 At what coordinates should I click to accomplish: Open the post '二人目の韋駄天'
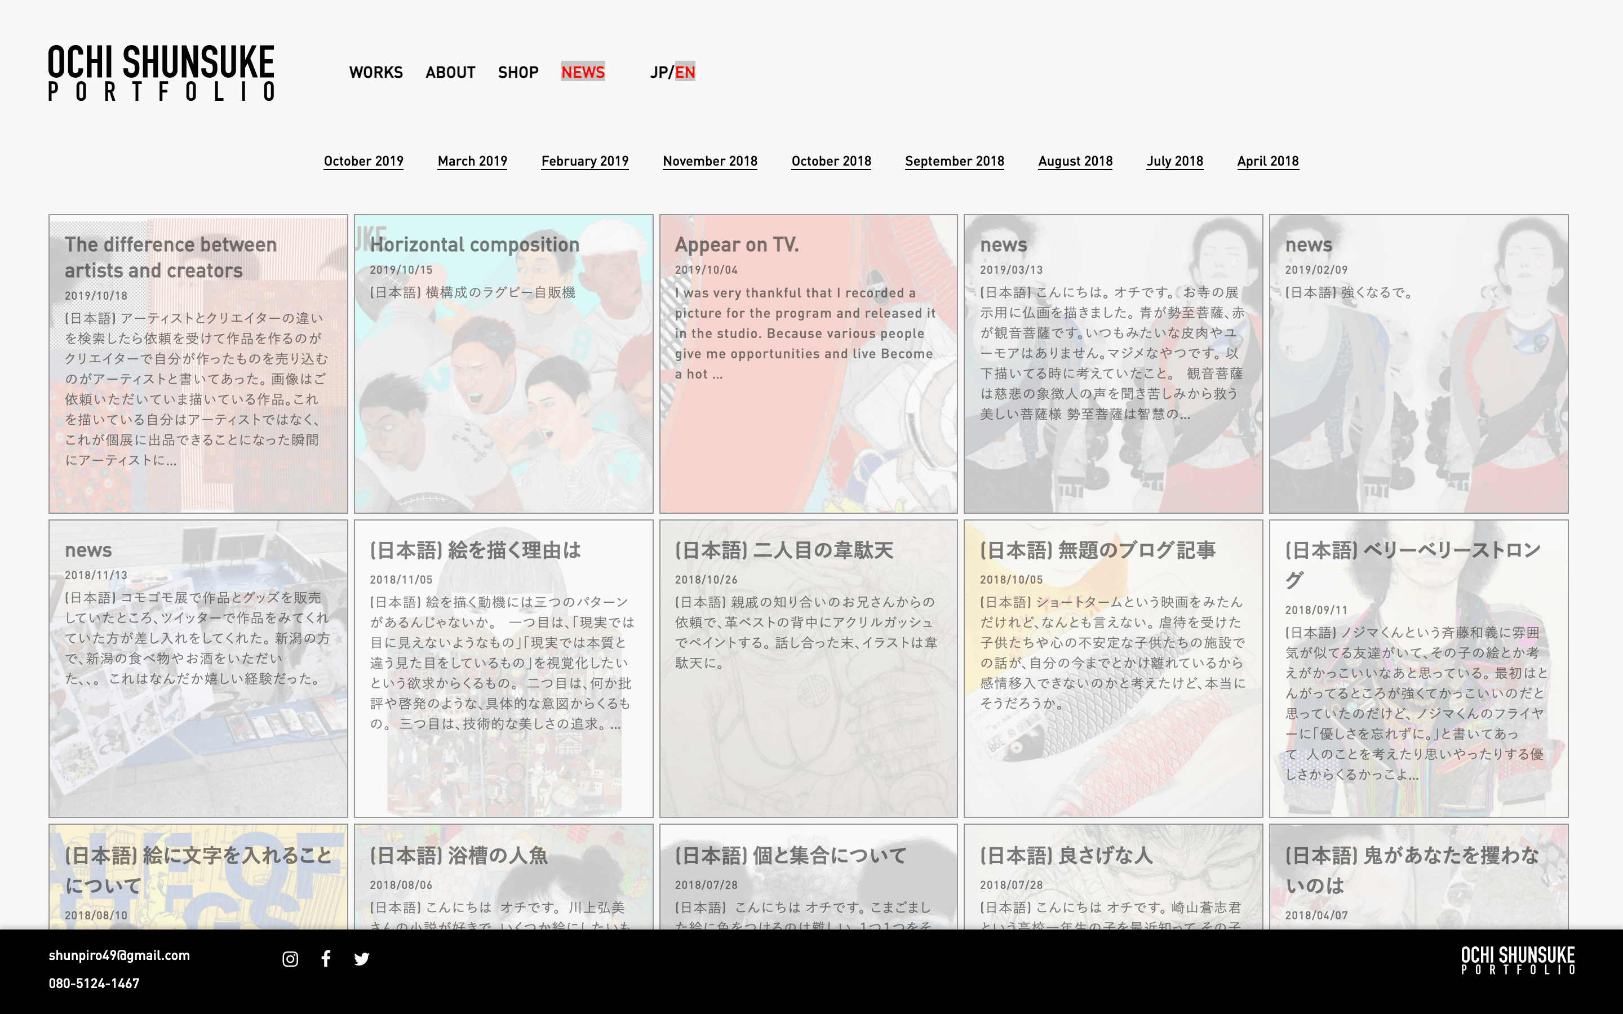point(808,669)
